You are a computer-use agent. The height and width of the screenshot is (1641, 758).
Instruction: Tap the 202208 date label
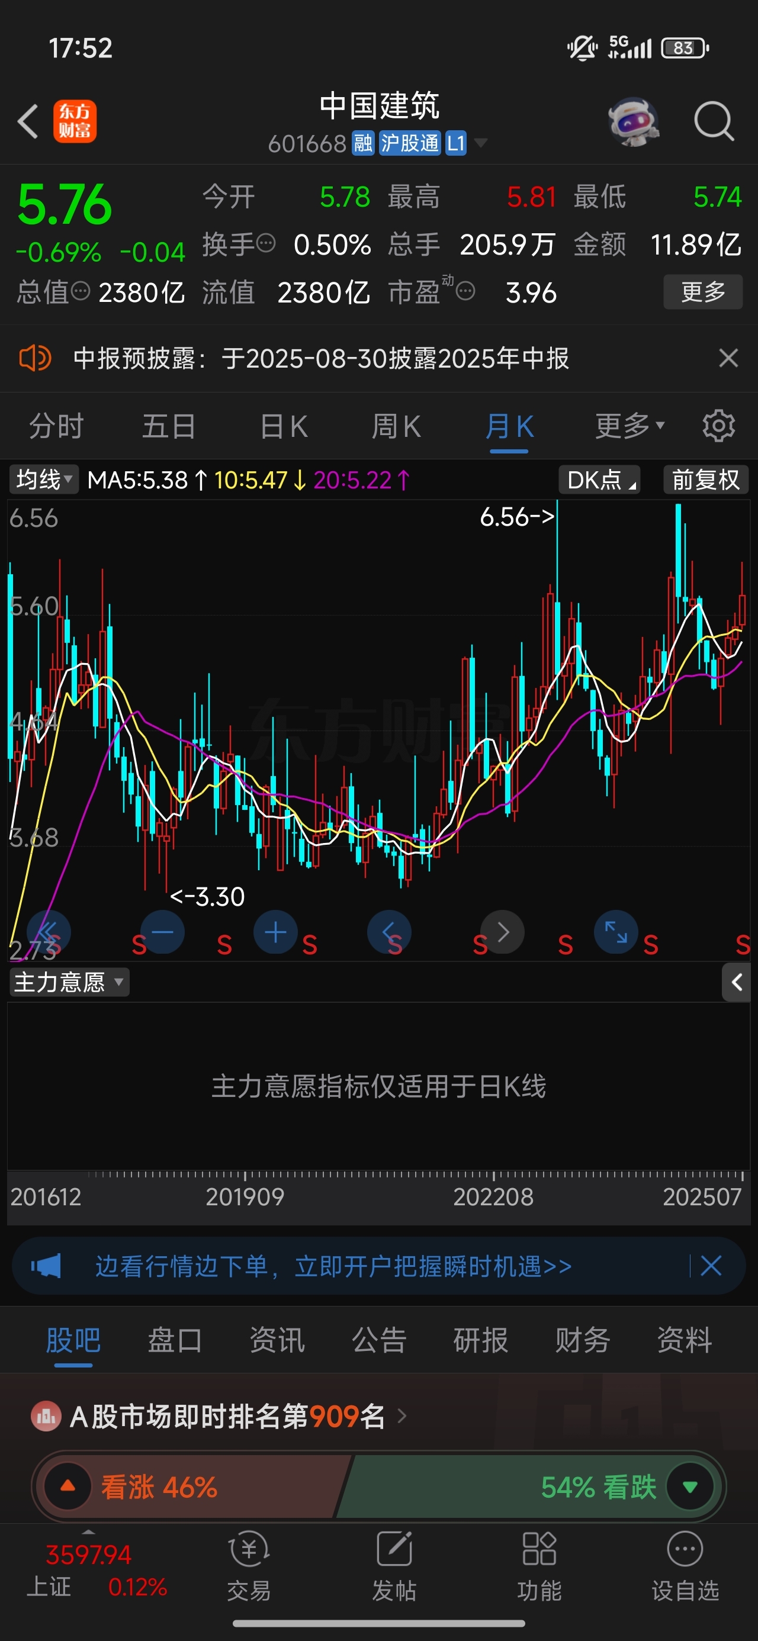[x=493, y=1197]
